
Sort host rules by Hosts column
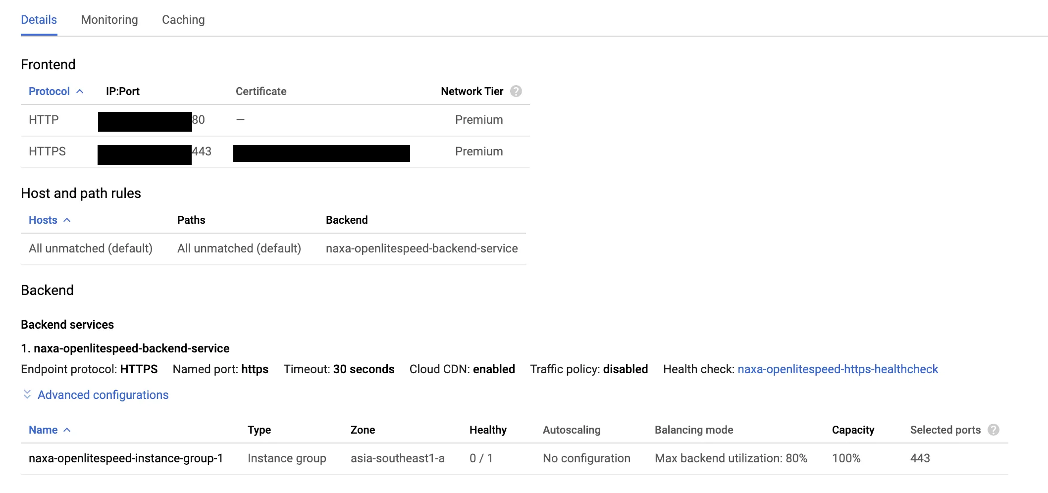43,220
